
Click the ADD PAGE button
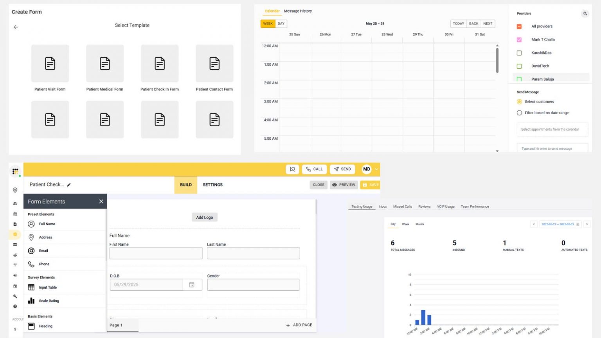coord(299,325)
